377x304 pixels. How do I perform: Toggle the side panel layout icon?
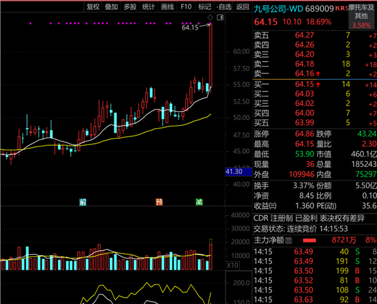(221, 18)
